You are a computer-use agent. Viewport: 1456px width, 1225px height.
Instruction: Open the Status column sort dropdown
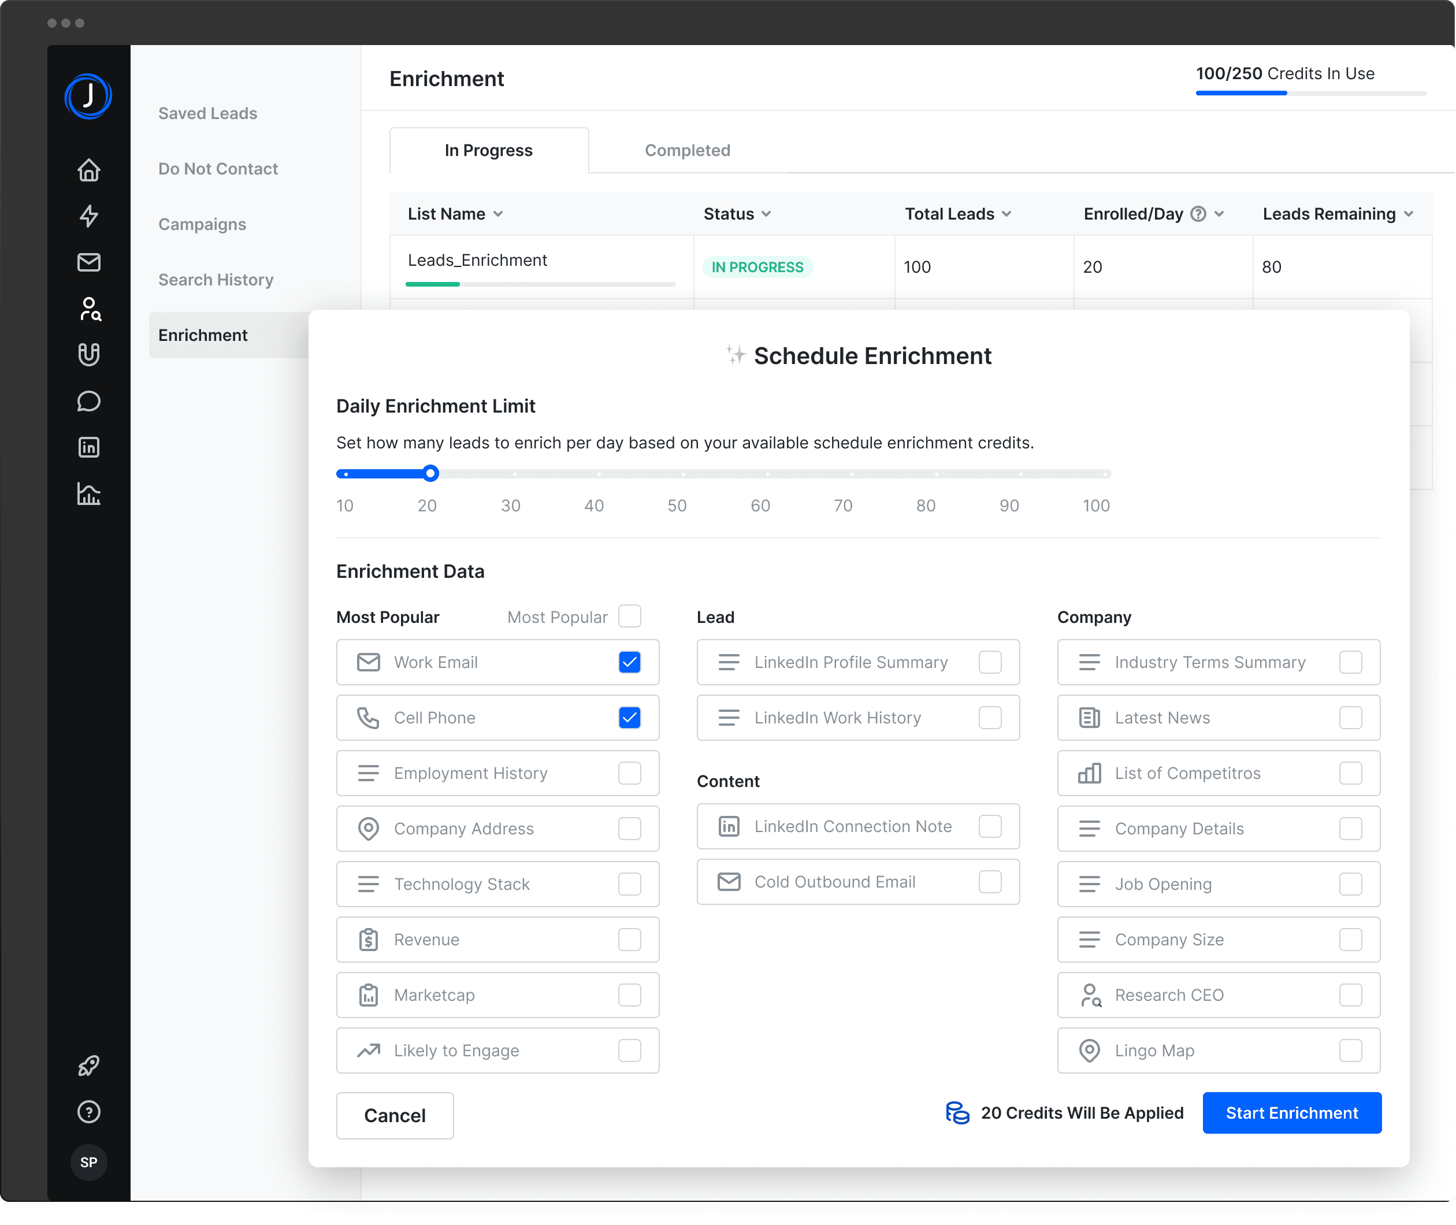click(x=766, y=214)
